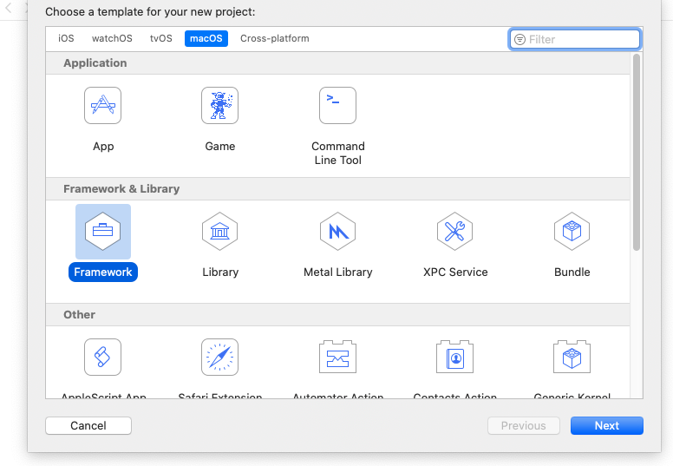Image resolution: width=673 pixels, height=466 pixels.
Task: Select the Generic Kernel Extension icon
Action: (x=572, y=357)
